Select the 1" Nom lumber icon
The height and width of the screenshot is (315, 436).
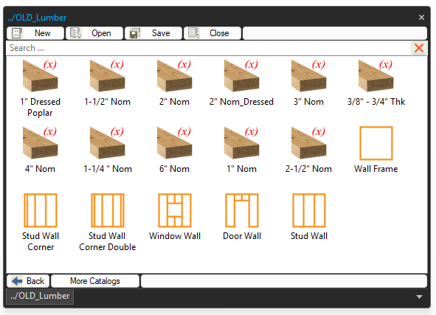pyautogui.click(x=241, y=142)
